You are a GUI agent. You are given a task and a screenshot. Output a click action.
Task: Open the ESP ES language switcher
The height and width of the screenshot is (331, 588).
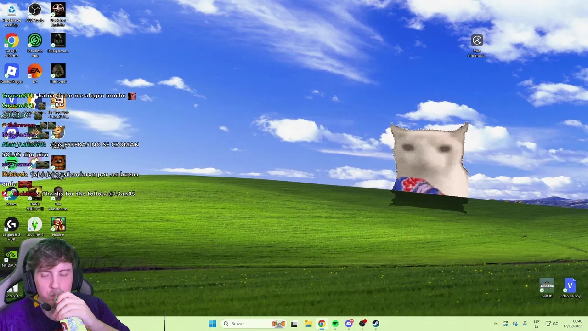coord(537,324)
